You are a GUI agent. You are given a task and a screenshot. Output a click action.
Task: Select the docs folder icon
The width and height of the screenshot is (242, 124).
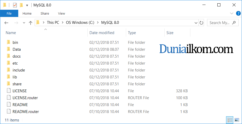[x=8, y=56]
